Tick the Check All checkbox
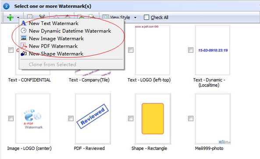 [x=146, y=17]
